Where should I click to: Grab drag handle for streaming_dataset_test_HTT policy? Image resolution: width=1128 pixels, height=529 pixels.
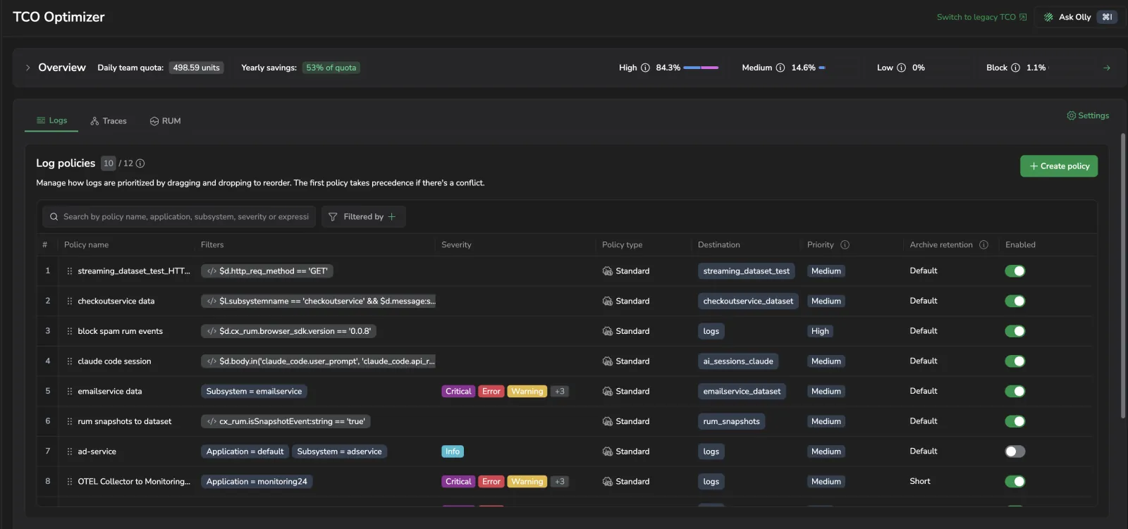[x=69, y=271]
